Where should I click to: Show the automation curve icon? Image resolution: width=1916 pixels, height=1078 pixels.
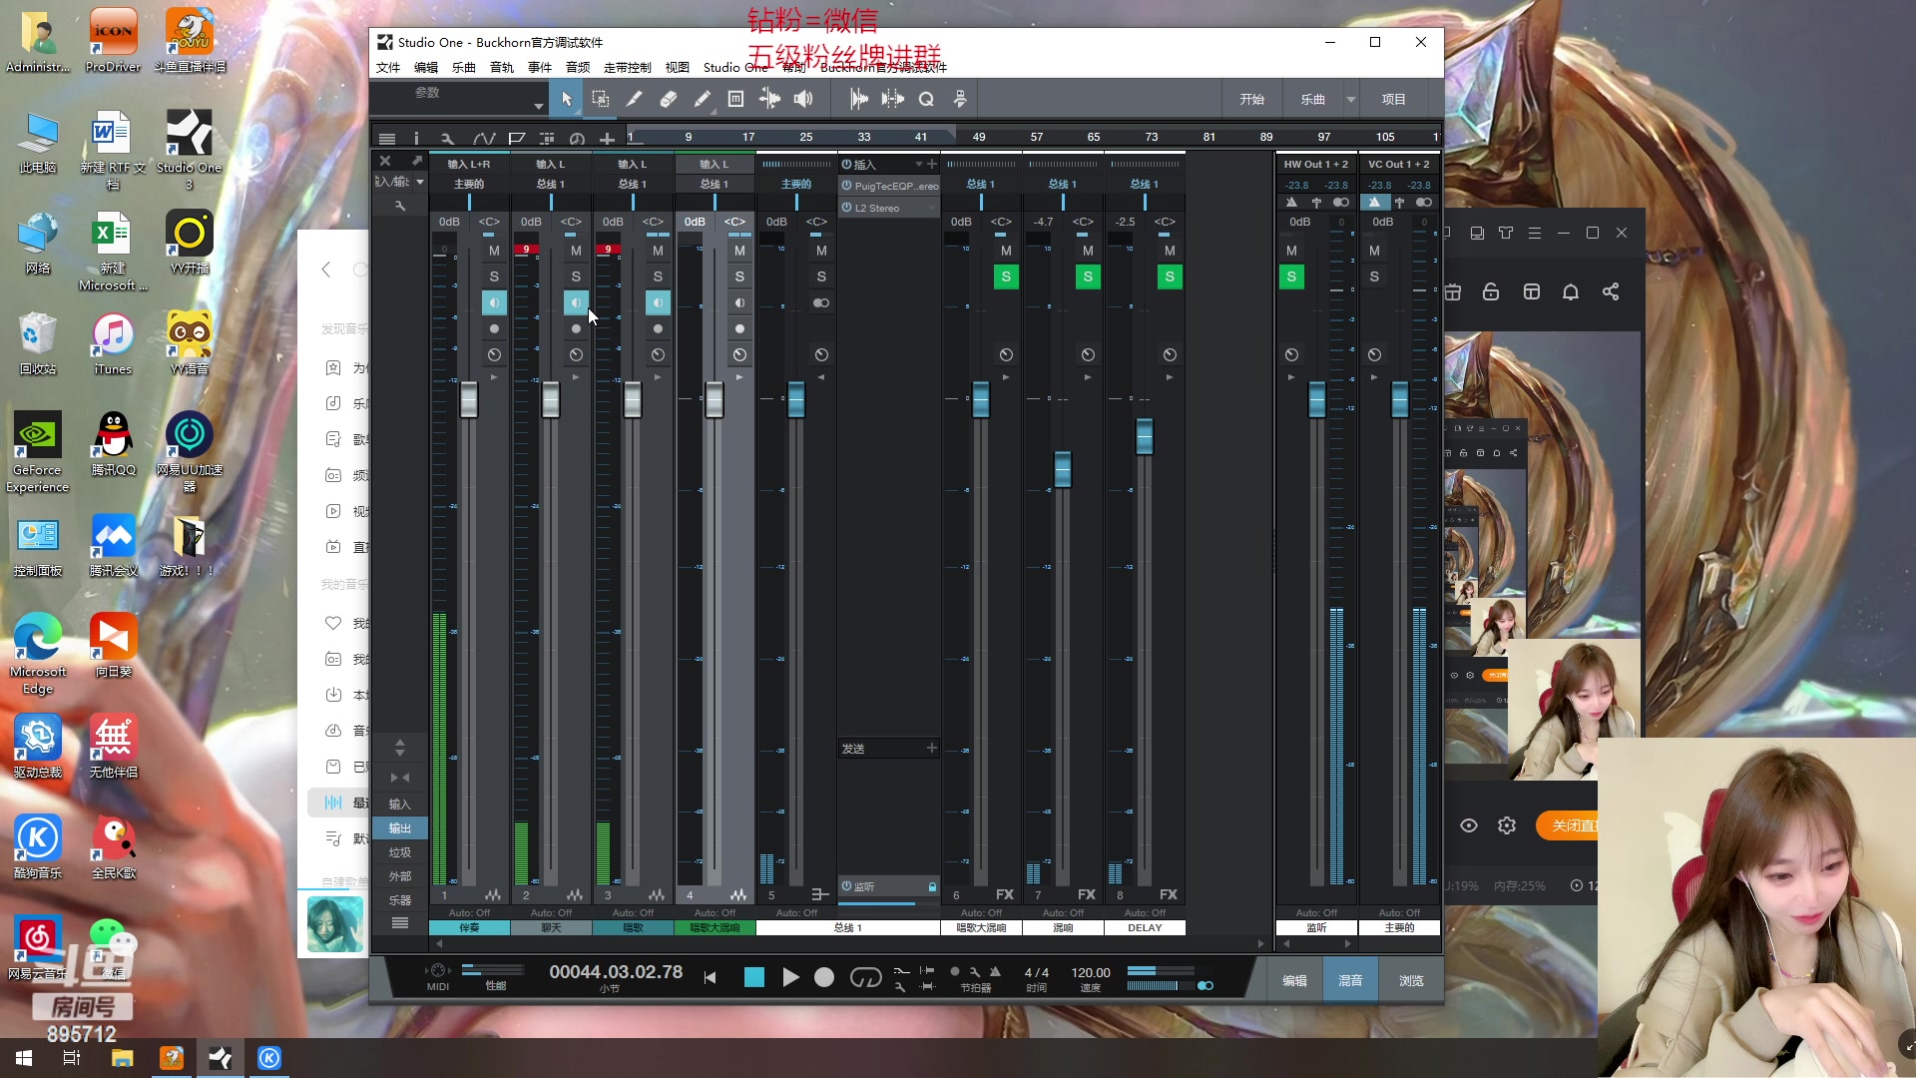pos(484,139)
